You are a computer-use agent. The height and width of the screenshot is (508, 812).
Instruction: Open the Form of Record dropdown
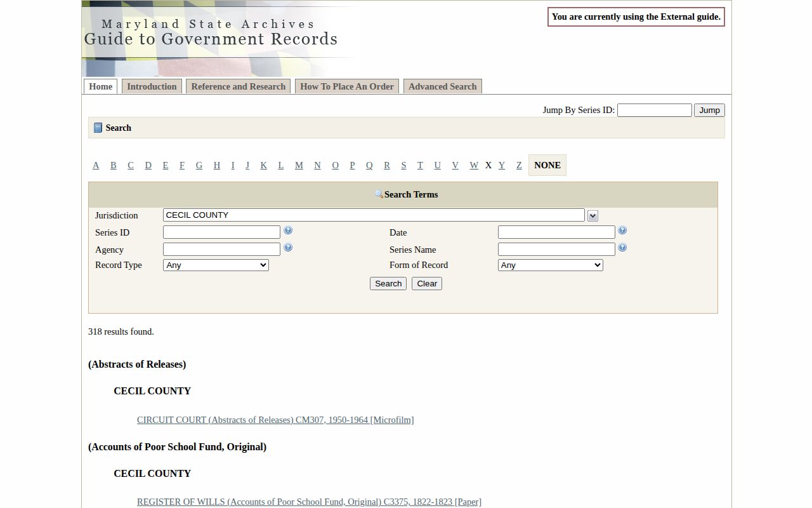click(x=550, y=265)
